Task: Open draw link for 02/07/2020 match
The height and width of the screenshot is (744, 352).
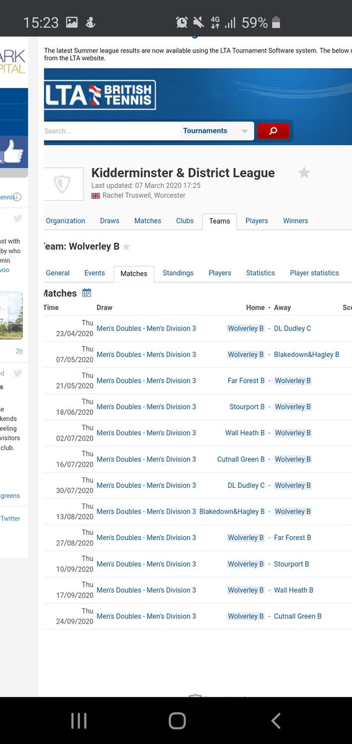Action: (x=146, y=433)
